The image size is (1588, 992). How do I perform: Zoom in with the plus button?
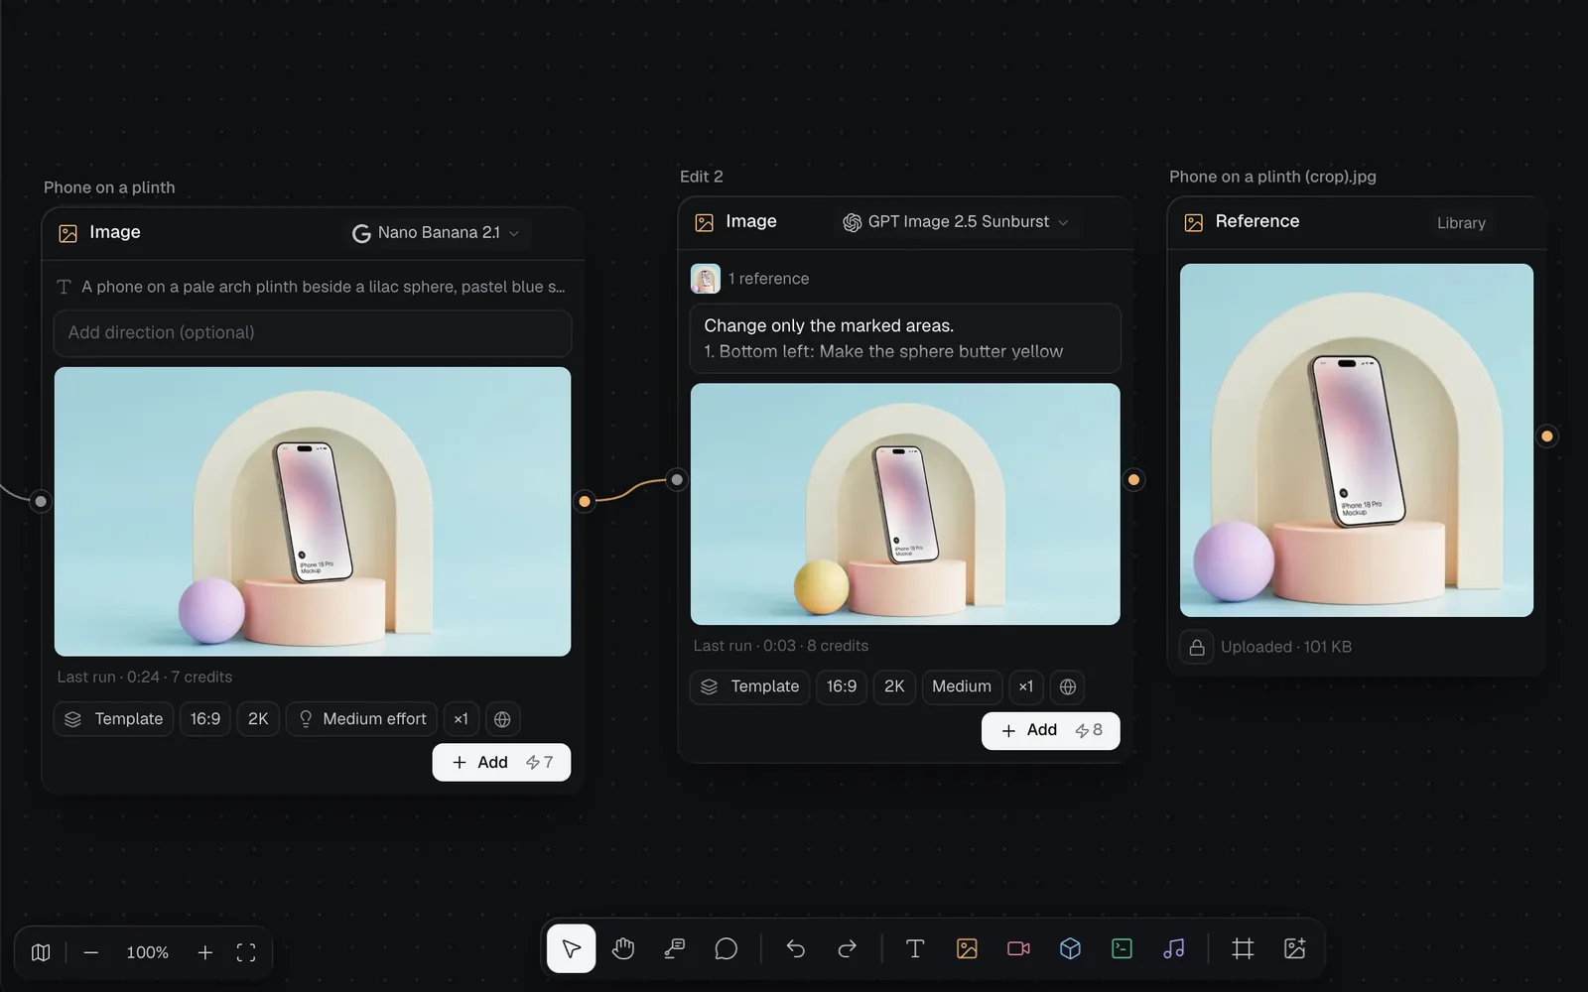point(204,952)
